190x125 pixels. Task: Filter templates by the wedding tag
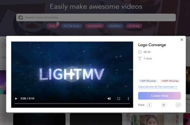tap(115, 26)
